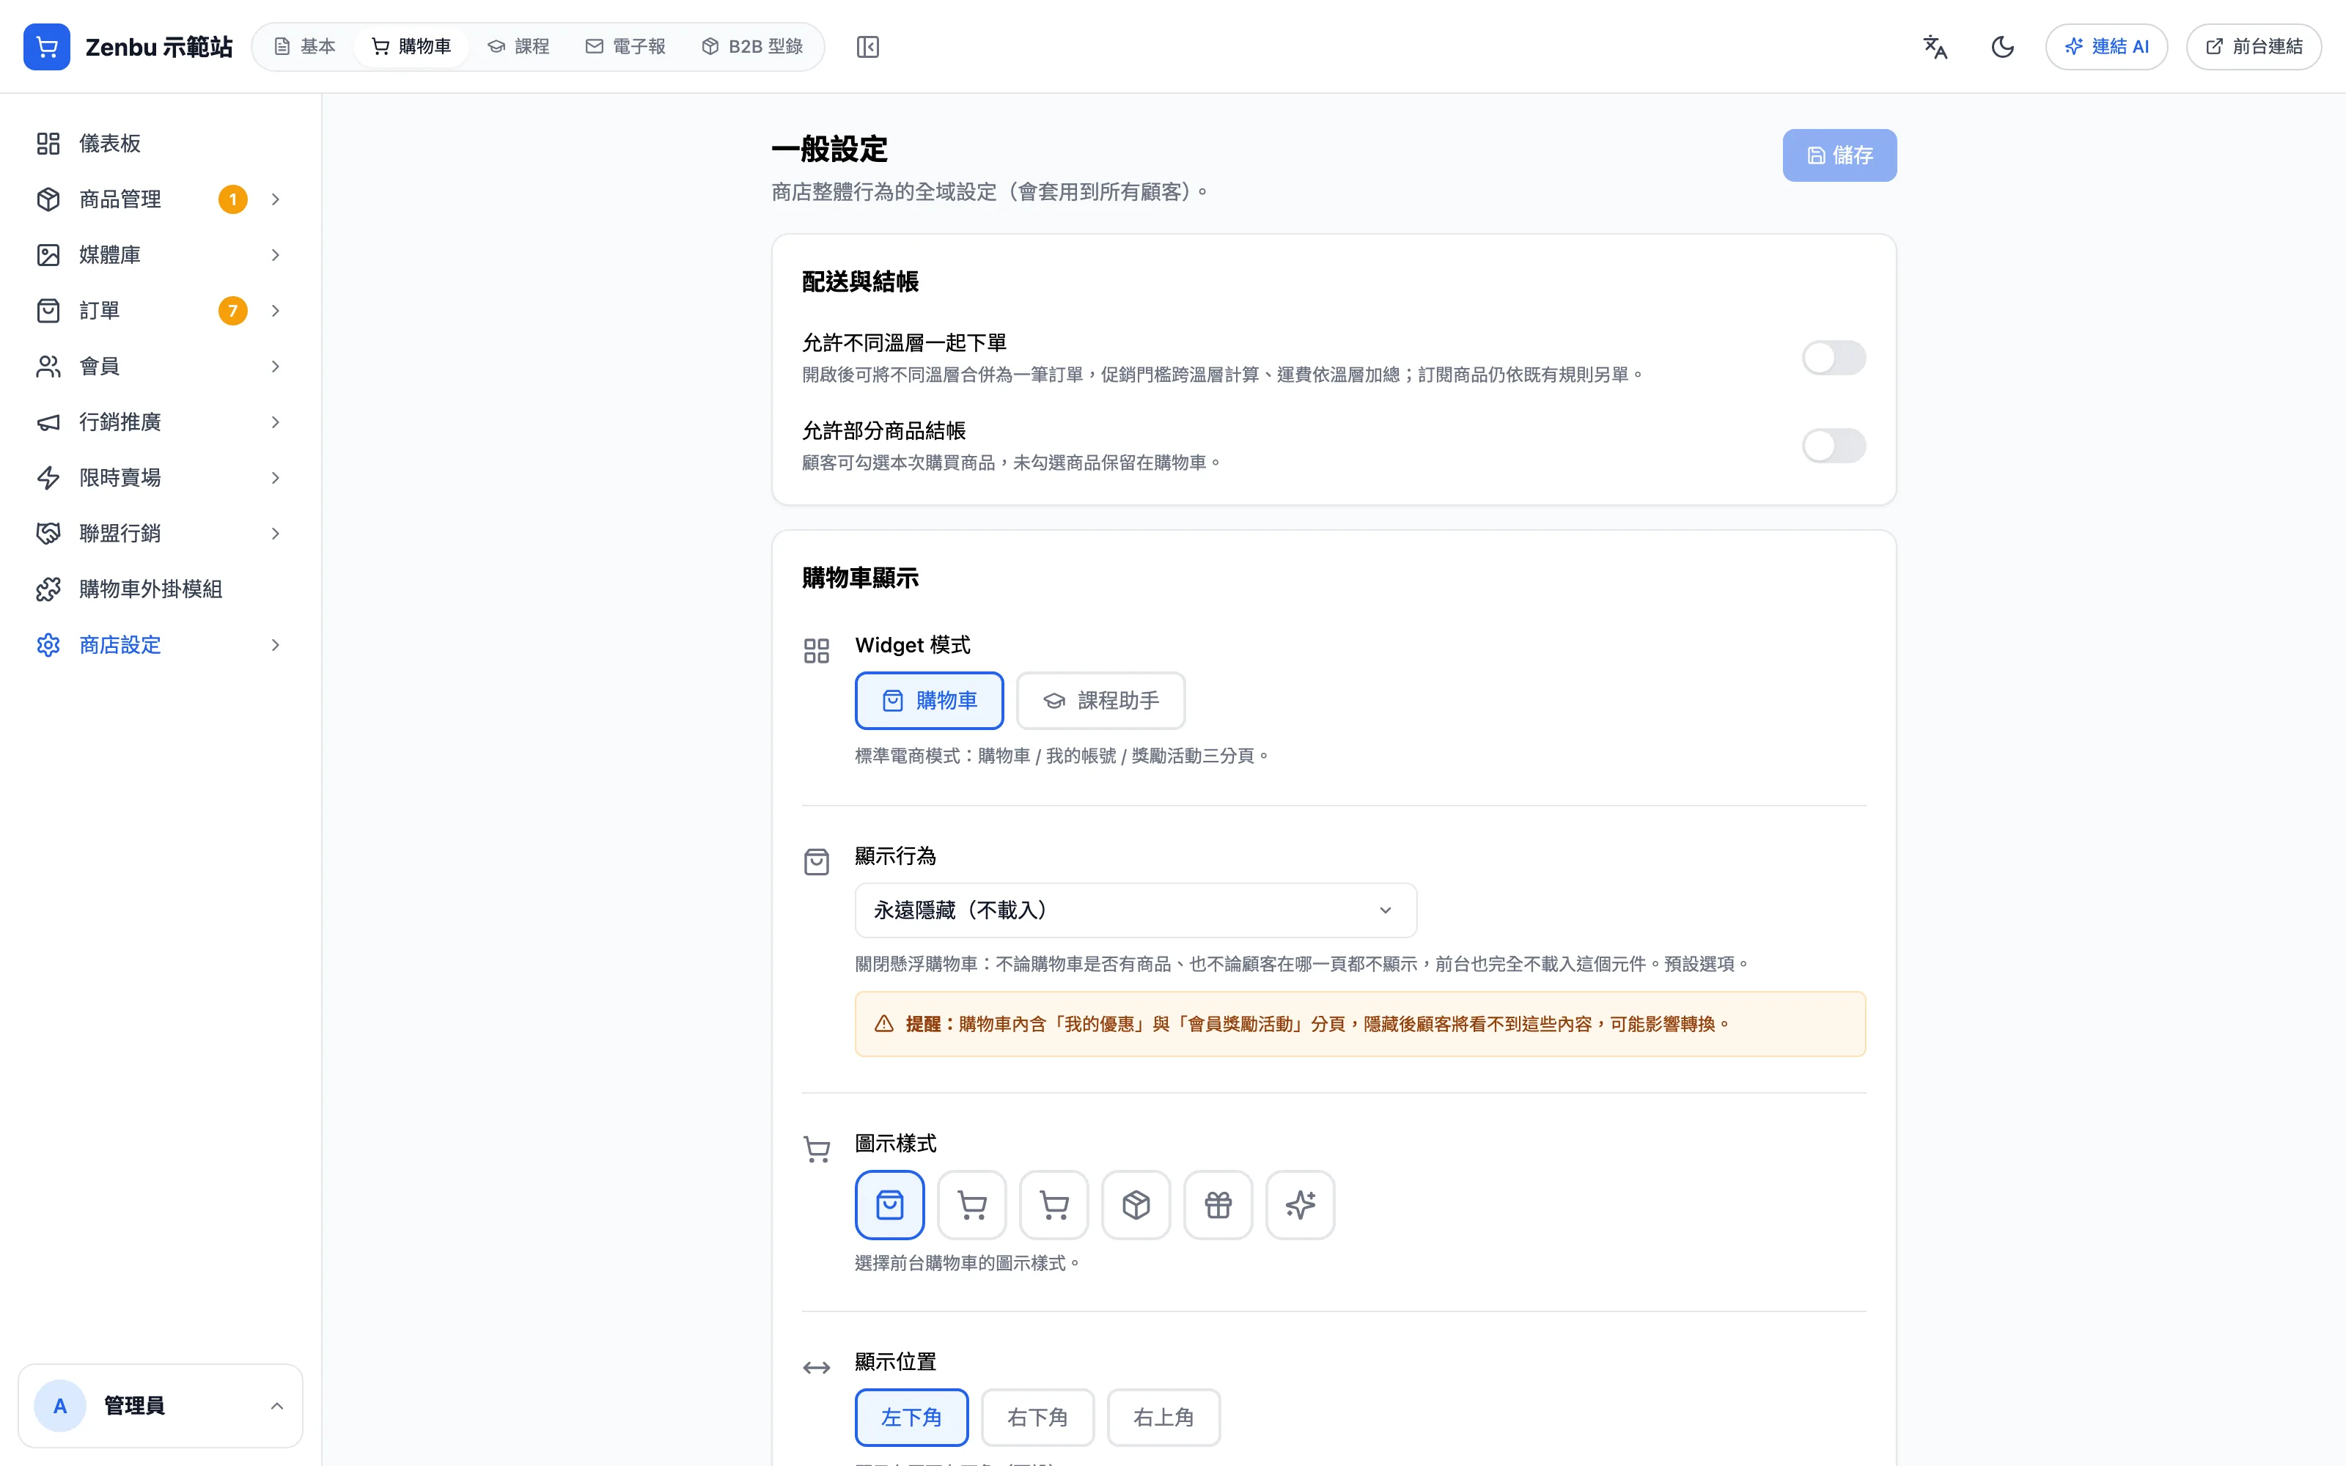Open the 儀表板 dashboard icon in sidebar
This screenshot has height=1466, width=2346.
pos(48,144)
